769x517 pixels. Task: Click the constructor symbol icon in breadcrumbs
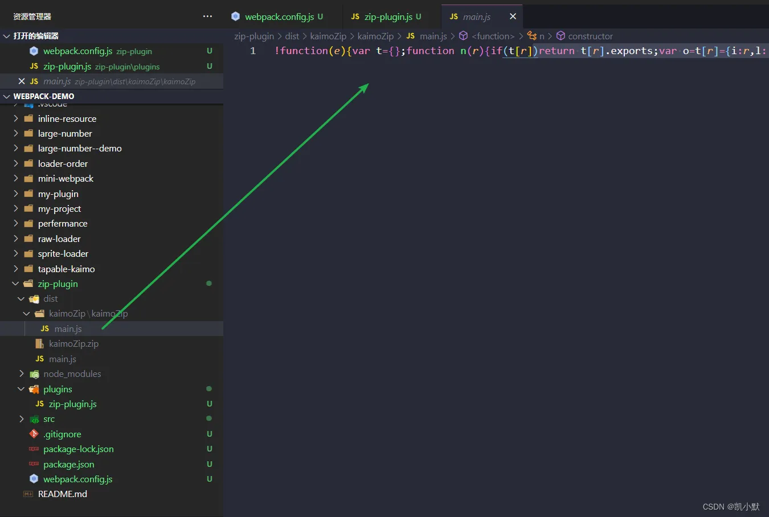pos(561,36)
